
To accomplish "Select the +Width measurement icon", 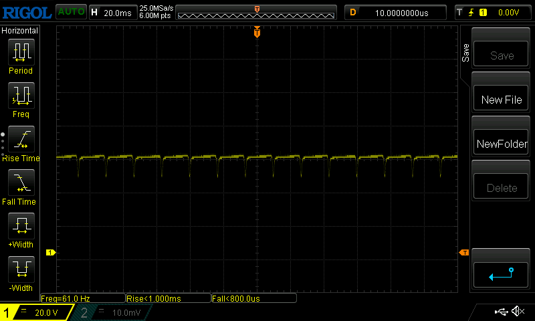I will click(x=21, y=226).
